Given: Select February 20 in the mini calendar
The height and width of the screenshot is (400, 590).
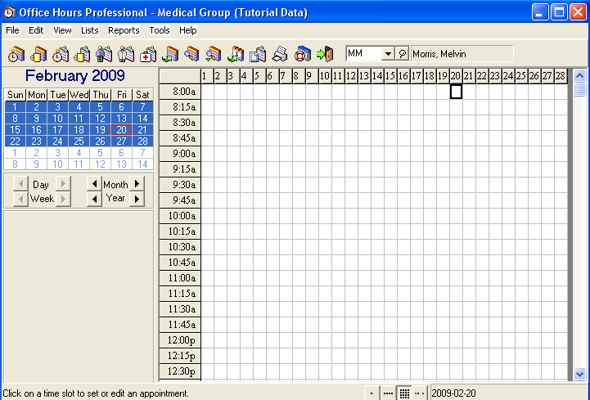Looking at the screenshot, I should 121,130.
